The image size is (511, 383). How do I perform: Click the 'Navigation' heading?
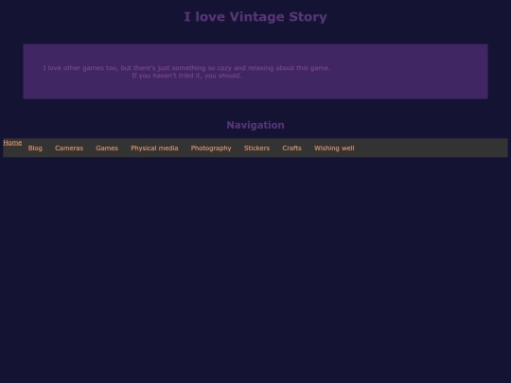pyautogui.click(x=255, y=125)
